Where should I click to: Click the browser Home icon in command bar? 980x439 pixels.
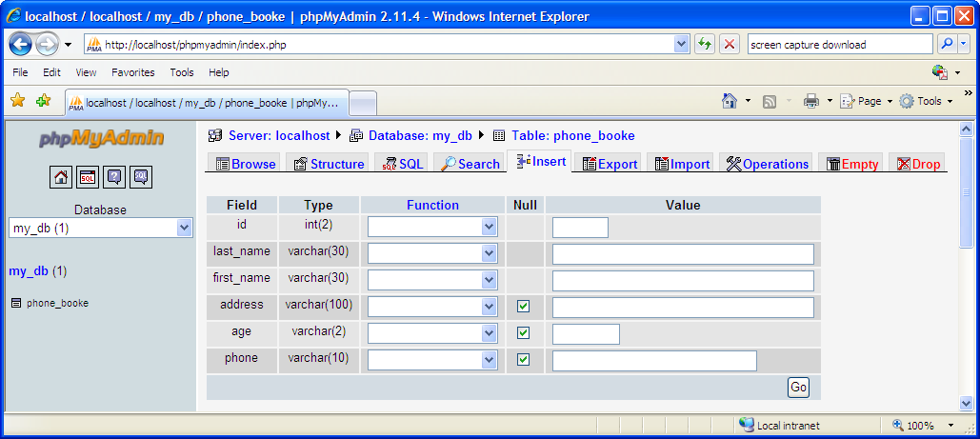click(x=730, y=101)
